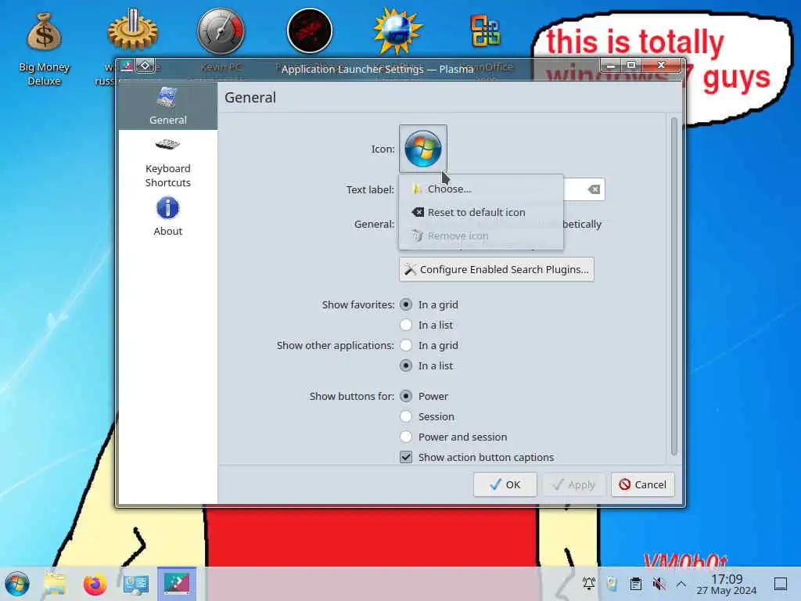Switch to the General settings page
The image size is (801, 601).
[168, 106]
